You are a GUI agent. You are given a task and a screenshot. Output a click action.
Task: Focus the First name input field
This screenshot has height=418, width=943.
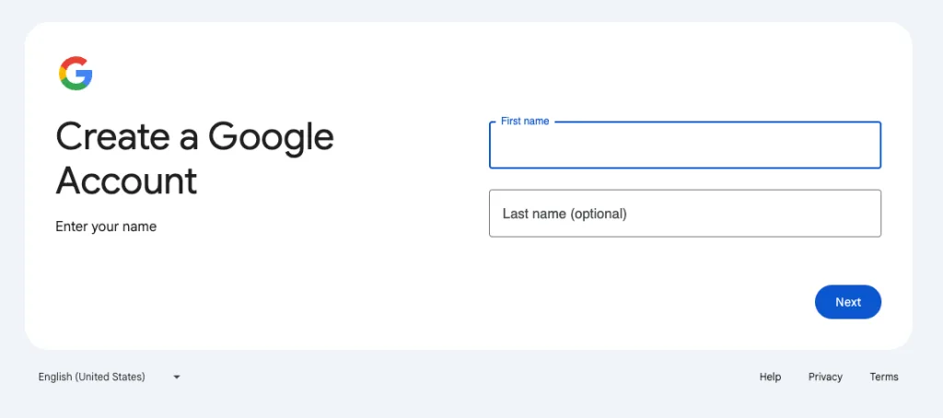684,147
